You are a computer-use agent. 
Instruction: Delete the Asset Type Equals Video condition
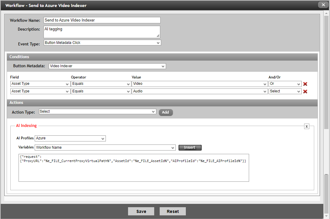pyautogui.click(x=305, y=84)
